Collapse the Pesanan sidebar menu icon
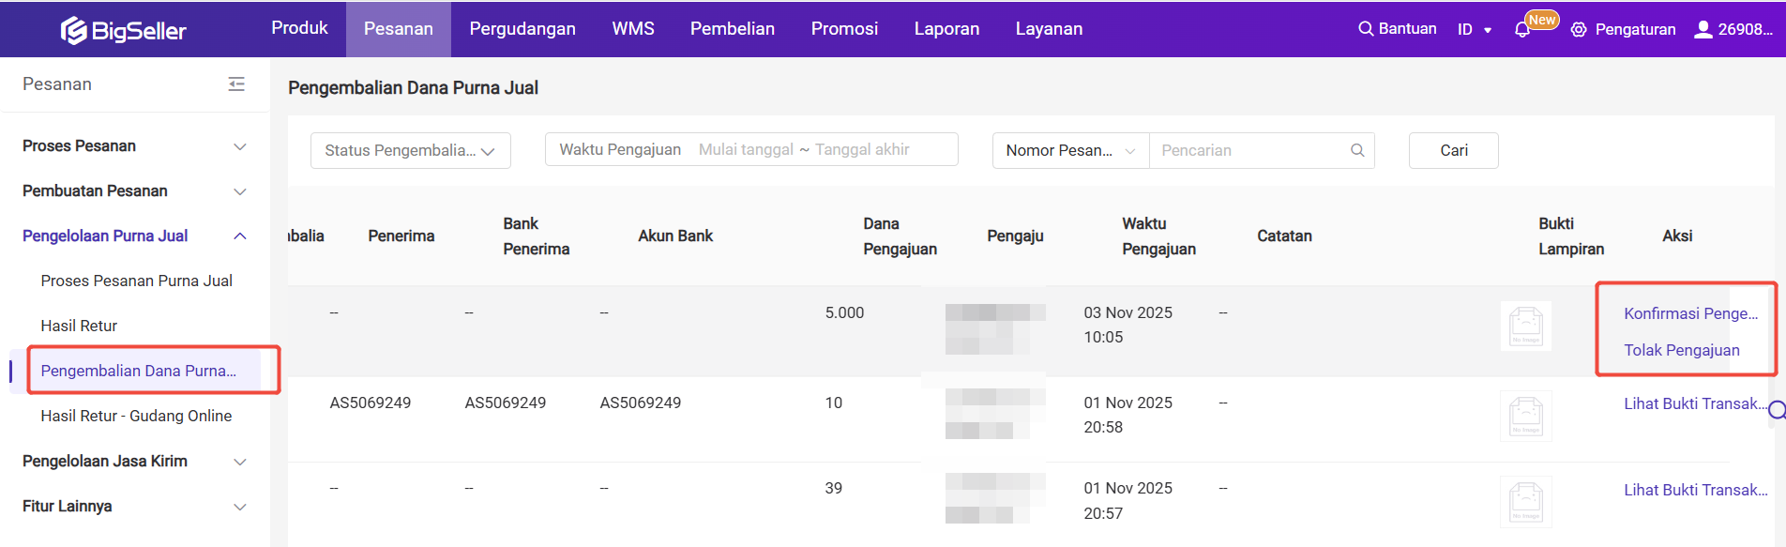The height and width of the screenshot is (547, 1786). tap(236, 84)
